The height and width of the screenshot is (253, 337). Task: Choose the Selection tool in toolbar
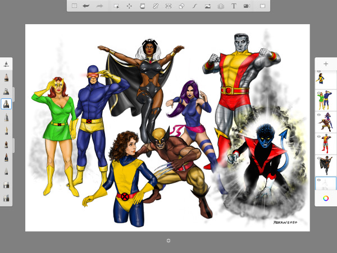coord(116,6)
